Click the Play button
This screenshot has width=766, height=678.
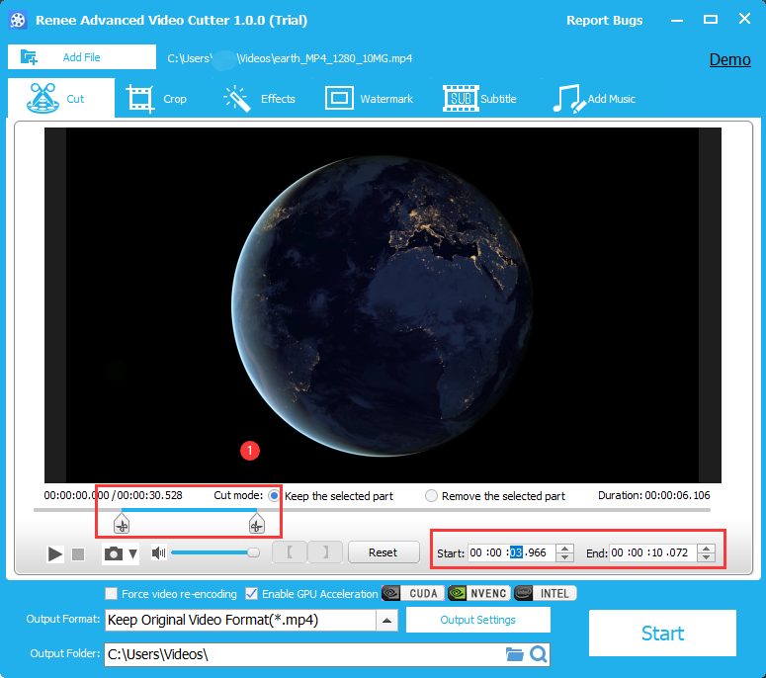55,553
